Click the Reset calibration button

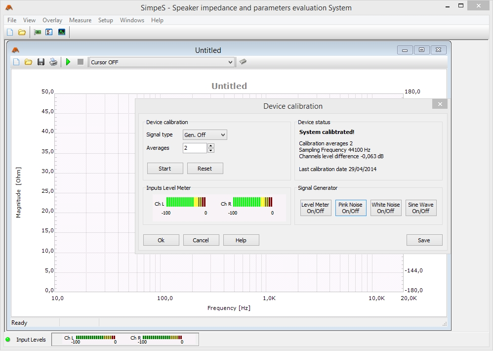pyautogui.click(x=205, y=168)
